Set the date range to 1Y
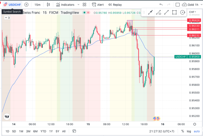Image resolution: width=203 pixels, height=136 pixels. (51, 131)
